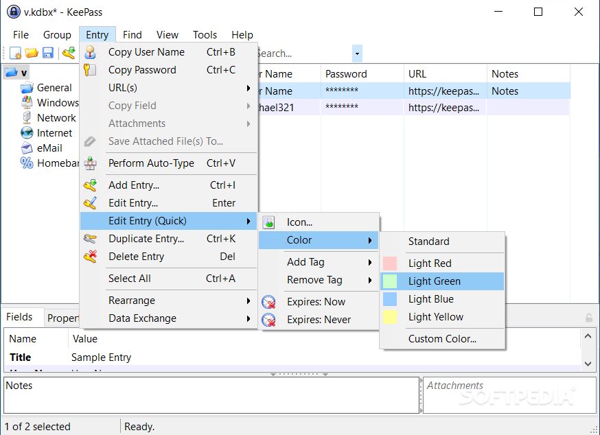The height and width of the screenshot is (435, 600).
Task: Click the General group folder icon
Action: click(27, 88)
